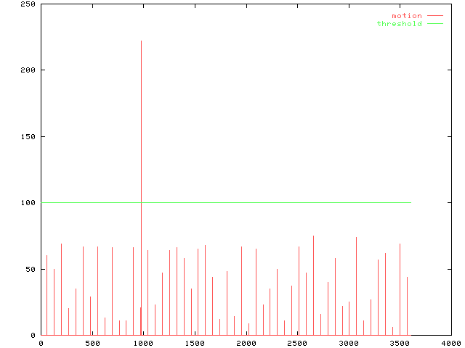Select the red motion legend line sample
The image size is (465, 348).
434,16
